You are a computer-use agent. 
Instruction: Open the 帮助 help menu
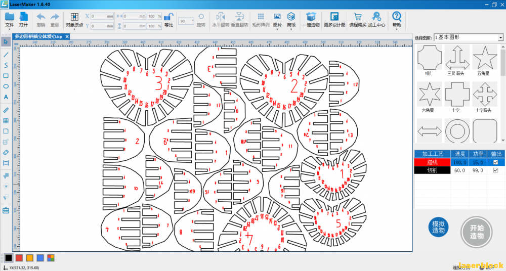point(397,20)
